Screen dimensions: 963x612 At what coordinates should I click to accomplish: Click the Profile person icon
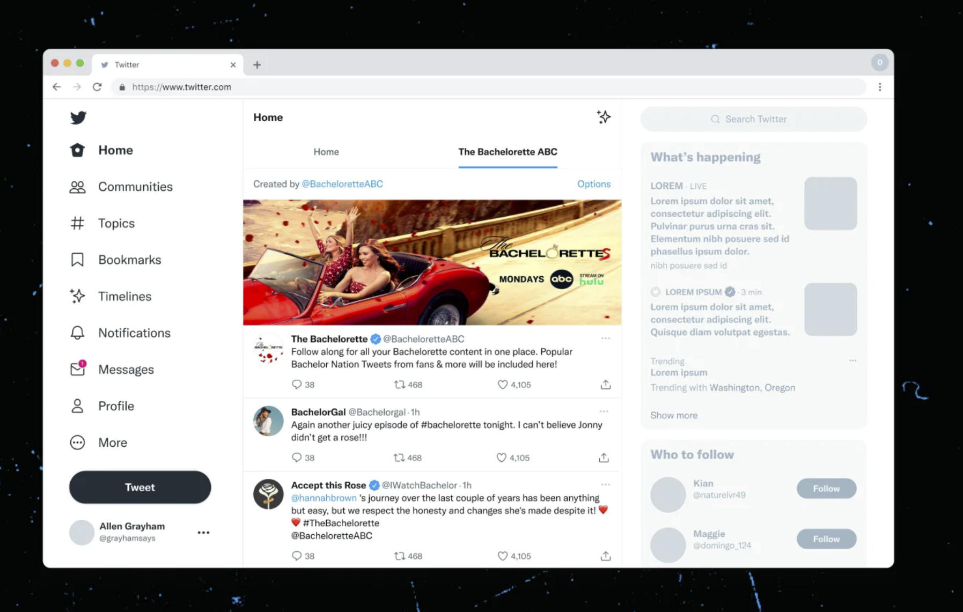77,406
